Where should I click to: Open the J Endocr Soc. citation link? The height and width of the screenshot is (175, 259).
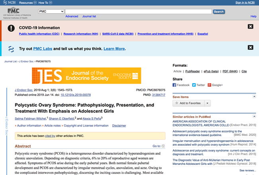24,90
